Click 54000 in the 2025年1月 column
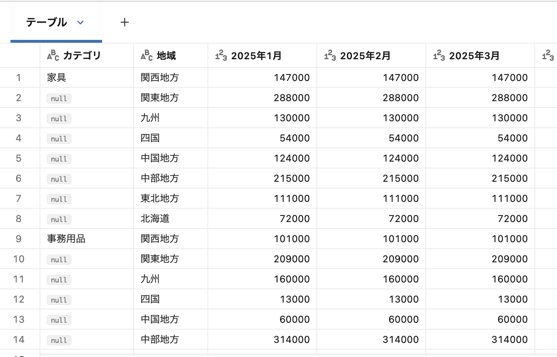Screen dimensions: 557x357 (262, 138)
